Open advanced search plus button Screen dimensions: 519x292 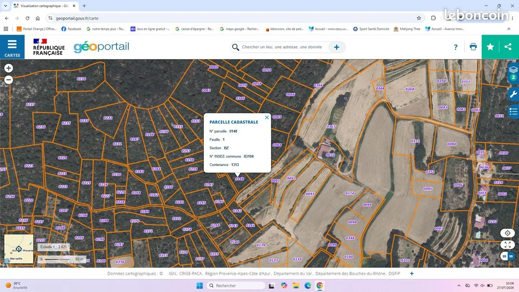click(x=336, y=47)
